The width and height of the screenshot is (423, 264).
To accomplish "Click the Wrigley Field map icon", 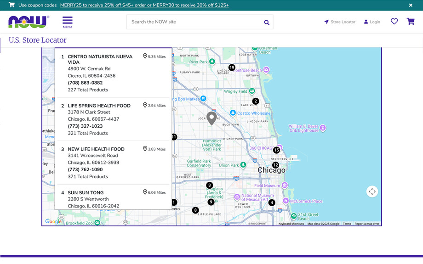I will (252, 91).
